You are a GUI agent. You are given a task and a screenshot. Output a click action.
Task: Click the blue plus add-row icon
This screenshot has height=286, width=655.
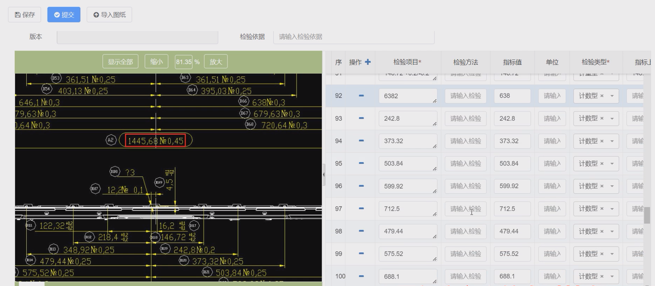point(368,62)
